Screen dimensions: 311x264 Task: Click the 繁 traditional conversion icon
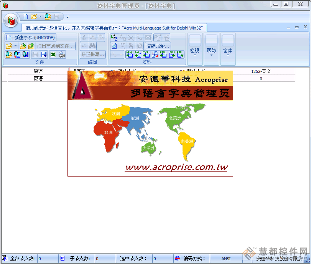point(131,46)
